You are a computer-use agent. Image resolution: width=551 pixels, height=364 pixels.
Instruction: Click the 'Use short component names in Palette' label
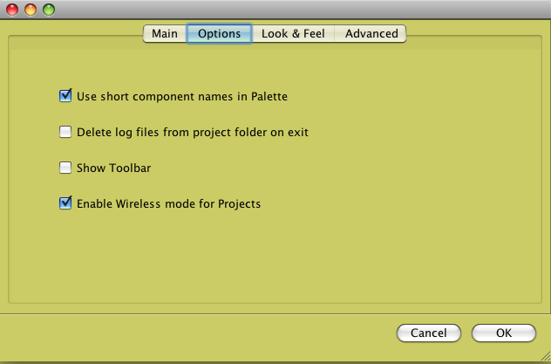[182, 96]
